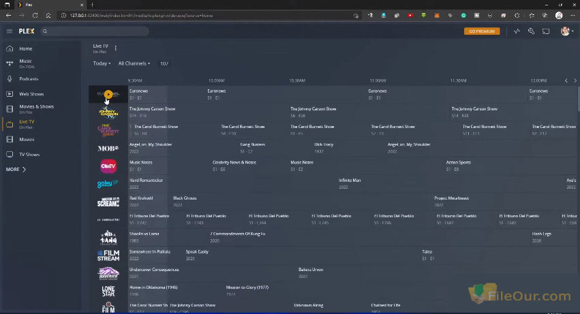
Task: Open settings wrench icon
Action: [x=531, y=31]
